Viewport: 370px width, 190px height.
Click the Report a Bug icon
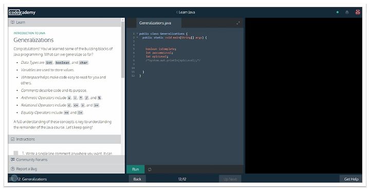(13, 169)
